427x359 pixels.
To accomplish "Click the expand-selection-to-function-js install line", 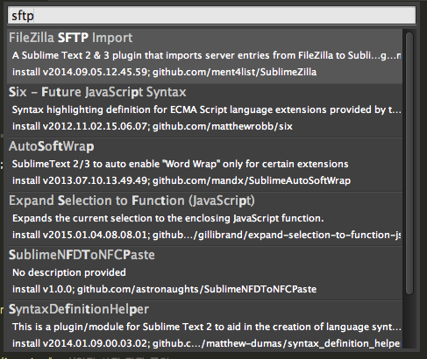I will pyautogui.click(x=206, y=235).
